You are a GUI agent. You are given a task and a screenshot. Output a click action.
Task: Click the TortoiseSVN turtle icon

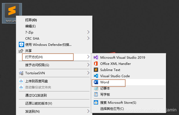(x=21, y=73)
